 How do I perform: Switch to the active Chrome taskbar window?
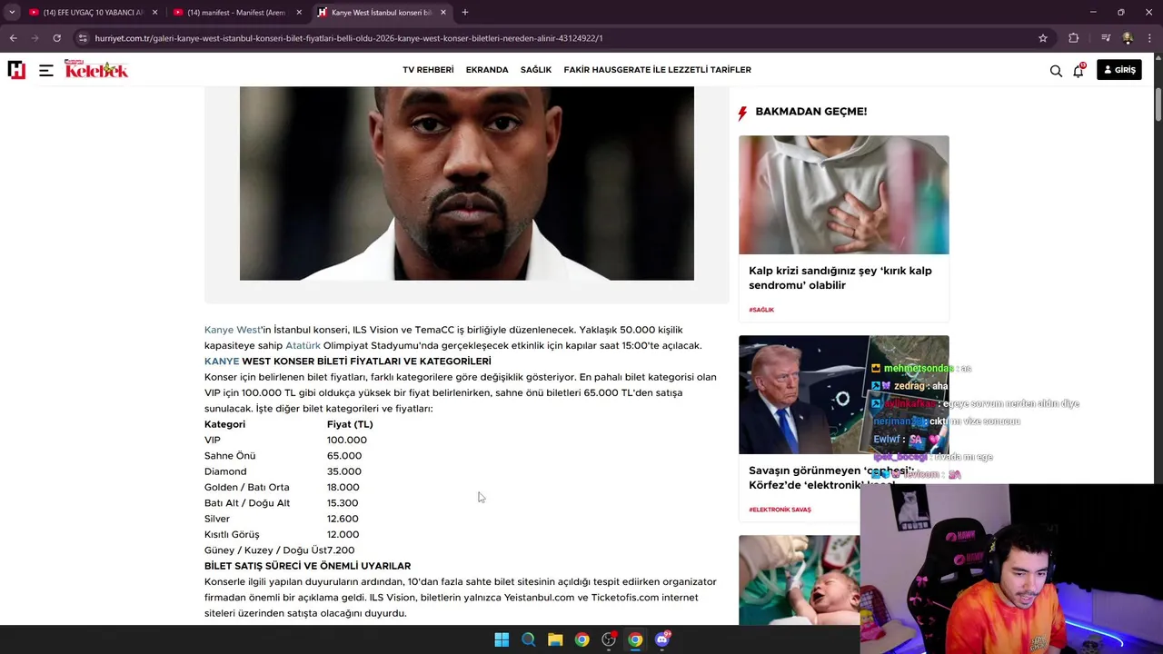635,639
